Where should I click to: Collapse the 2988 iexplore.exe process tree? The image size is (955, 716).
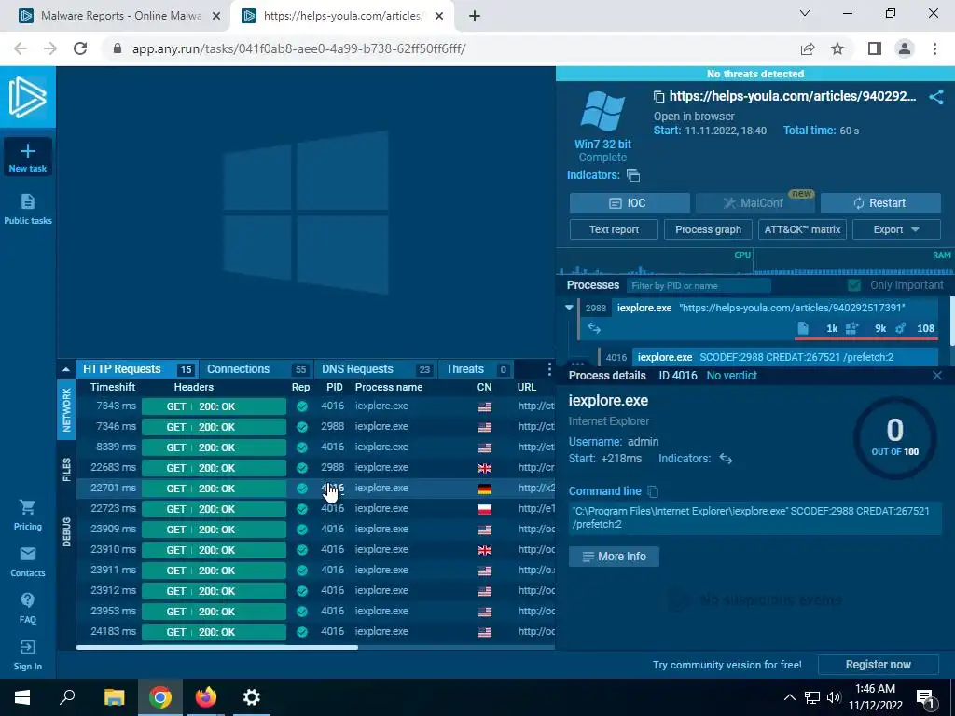tap(570, 308)
